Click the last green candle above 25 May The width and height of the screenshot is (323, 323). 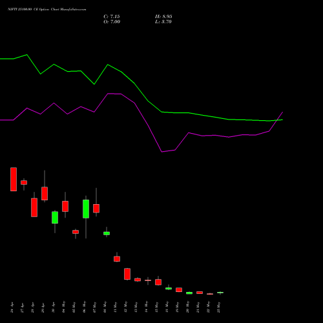pyautogui.click(x=220, y=293)
